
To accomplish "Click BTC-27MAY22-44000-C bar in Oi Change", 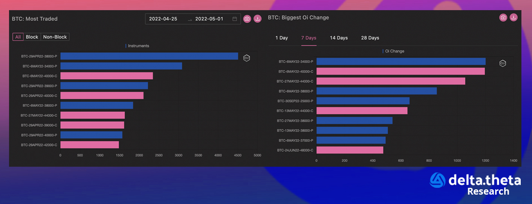I will (391, 81).
